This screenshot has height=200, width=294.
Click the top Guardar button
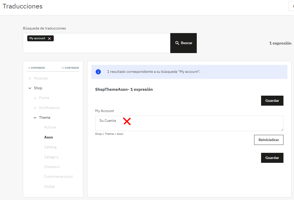pyautogui.click(x=272, y=101)
